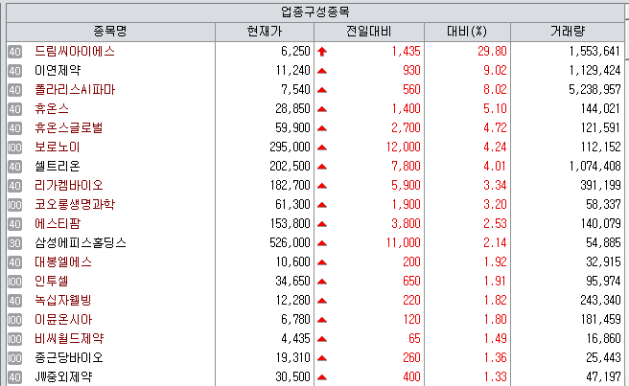Sort by the 종목명 column header
Image resolution: width=629 pixels, height=386 pixels.
[x=110, y=32]
